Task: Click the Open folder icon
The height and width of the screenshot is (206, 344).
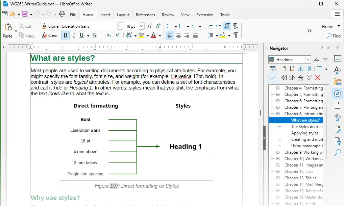Action: [x=13, y=14]
